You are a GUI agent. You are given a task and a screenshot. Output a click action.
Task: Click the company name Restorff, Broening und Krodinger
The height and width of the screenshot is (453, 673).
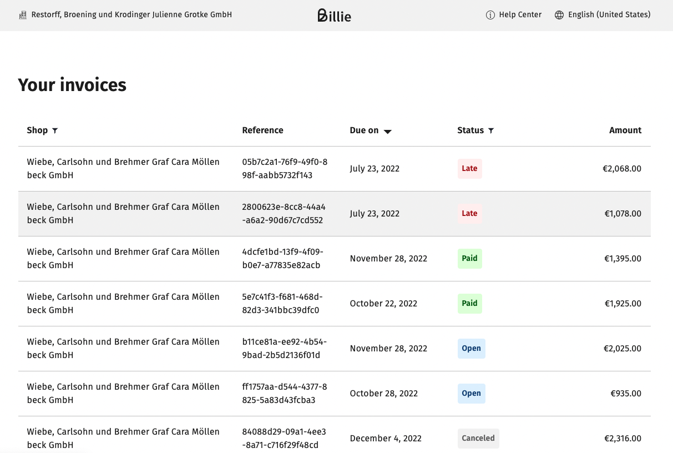click(131, 15)
